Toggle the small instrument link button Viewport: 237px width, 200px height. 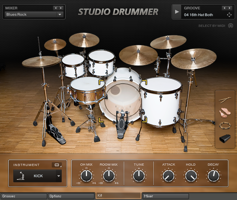(57, 164)
